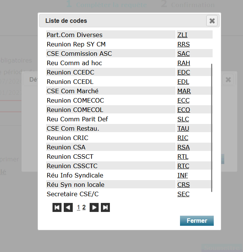Click the Part.Com Diverses label

(x=75, y=35)
